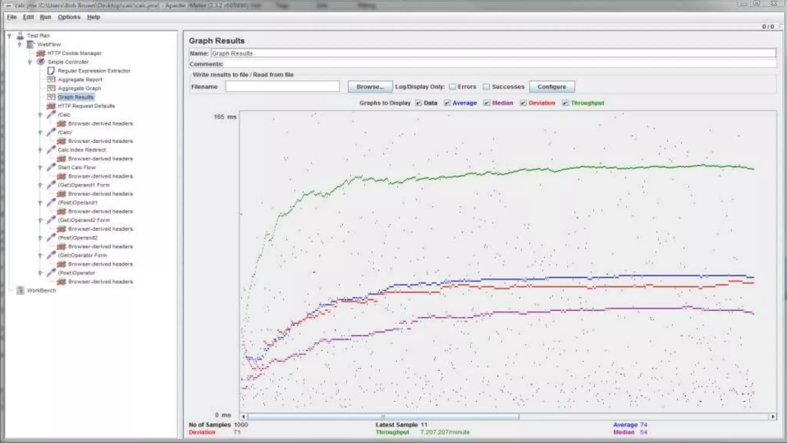
Task: Click the graph's horizontal scrollbar thumb
Action: pyautogui.click(x=383, y=416)
